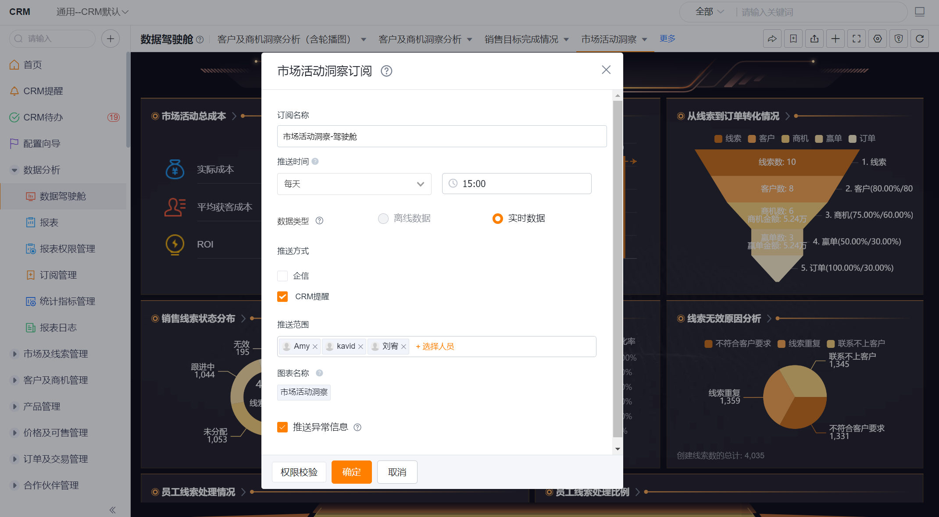Screen dimensions: 939x517
Task: Open 配置向导 flag item in sidebar
Action: [x=35, y=144]
